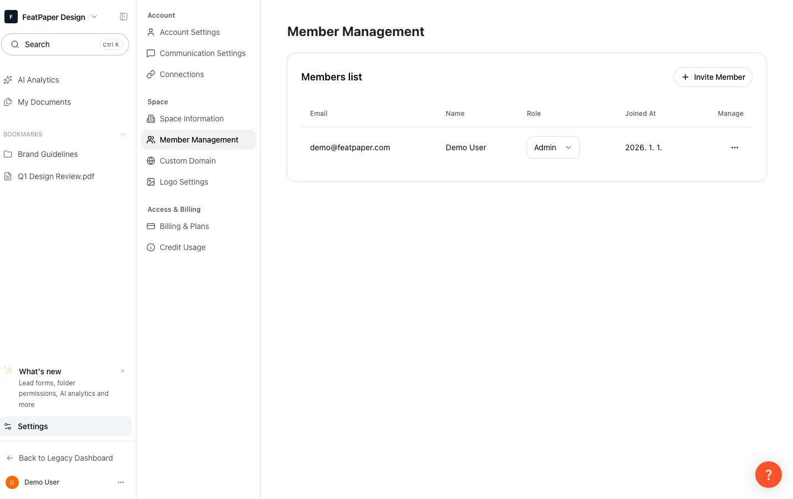
Task: Click the Logo Settings image icon
Action: [x=151, y=182]
